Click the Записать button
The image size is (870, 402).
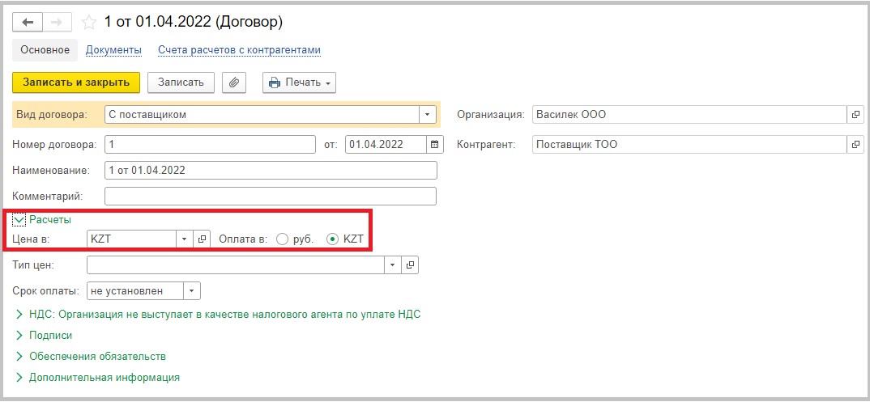click(181, 83)
